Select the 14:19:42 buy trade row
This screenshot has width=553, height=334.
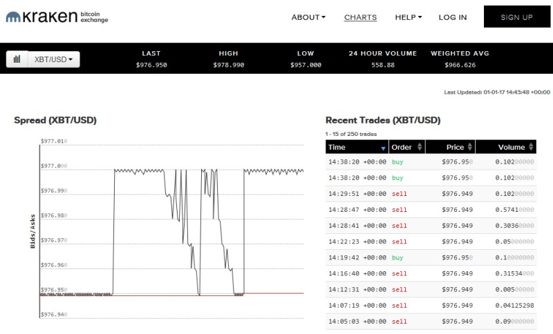431,257
